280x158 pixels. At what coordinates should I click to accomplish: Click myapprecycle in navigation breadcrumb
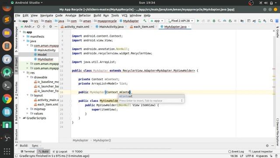pos(107,21)
